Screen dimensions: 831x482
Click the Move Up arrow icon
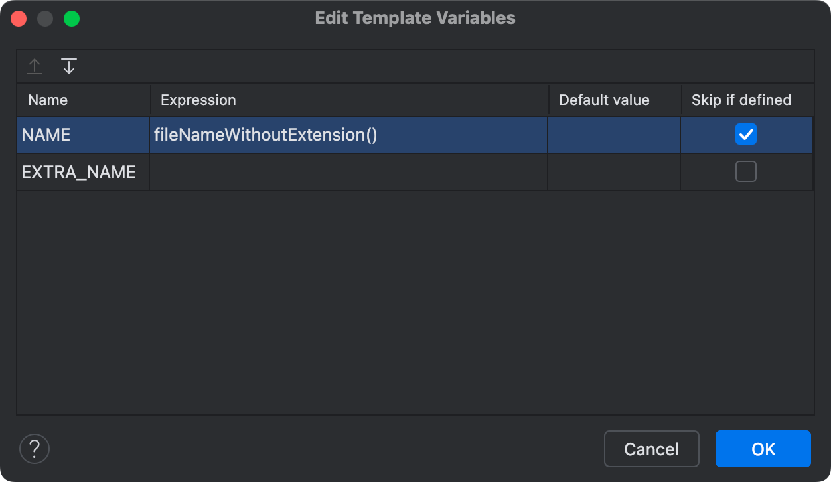click(35, 66)
